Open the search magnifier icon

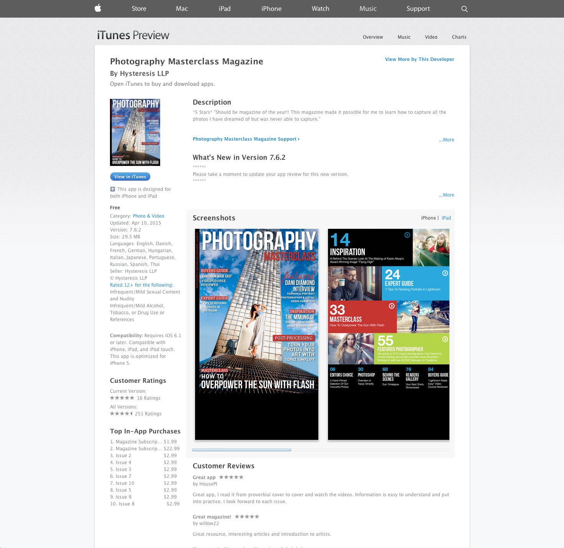click(464, 9)
